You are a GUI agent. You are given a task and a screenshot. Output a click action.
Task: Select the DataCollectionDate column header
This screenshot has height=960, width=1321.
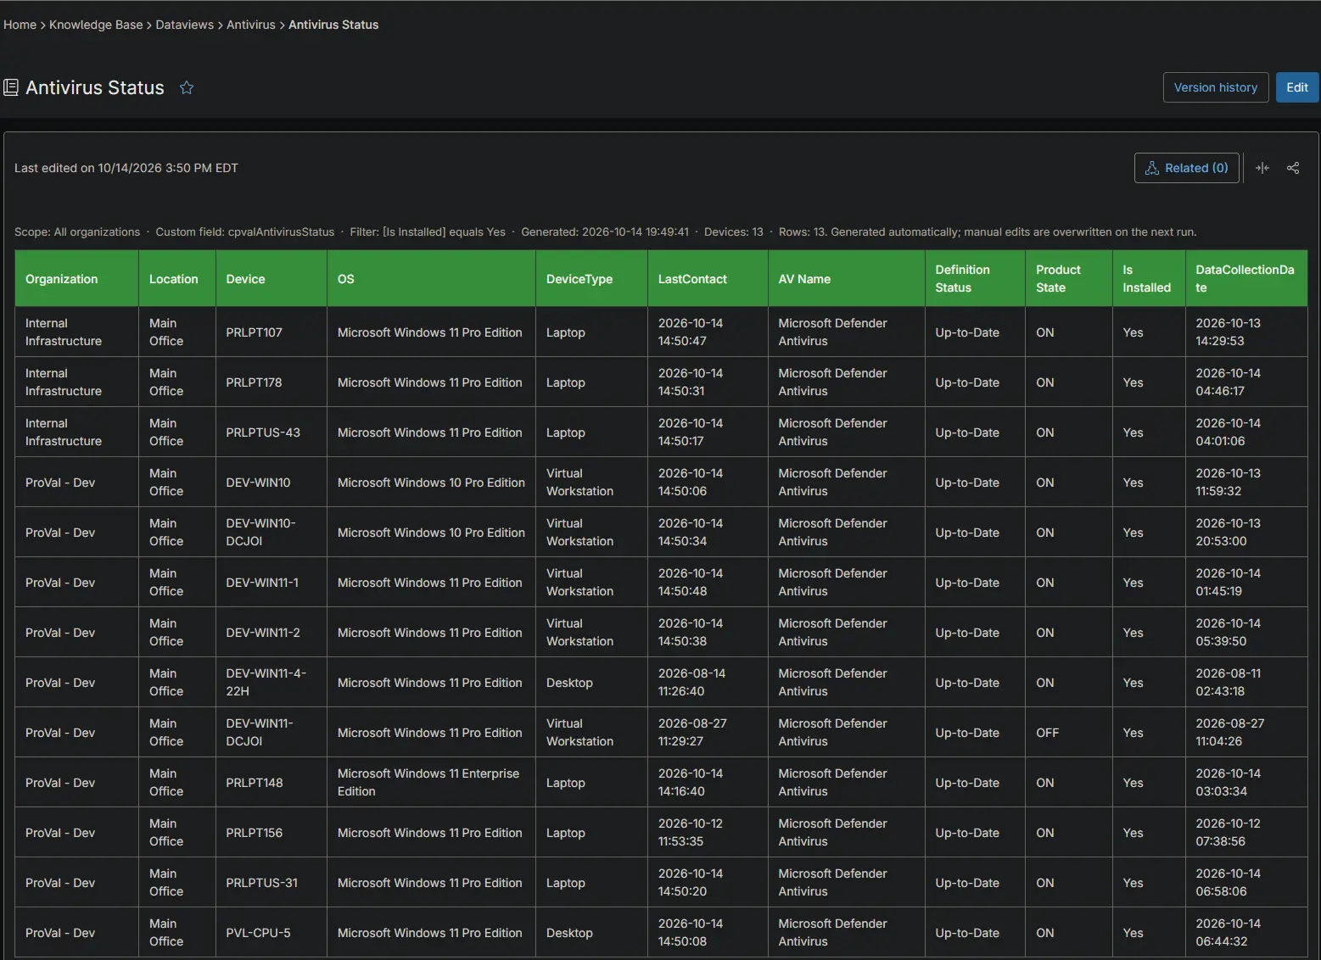[1246, 278]
